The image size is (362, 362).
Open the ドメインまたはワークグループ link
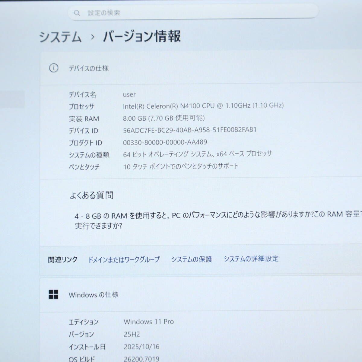(124, 259)
